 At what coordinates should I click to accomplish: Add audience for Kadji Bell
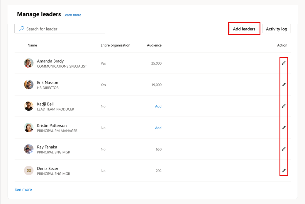click(x=158, y=106)
